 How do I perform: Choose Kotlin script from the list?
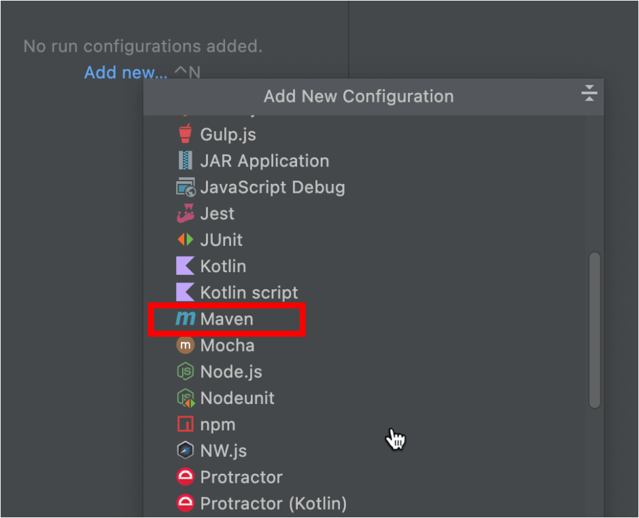click(x=249, y=293)
